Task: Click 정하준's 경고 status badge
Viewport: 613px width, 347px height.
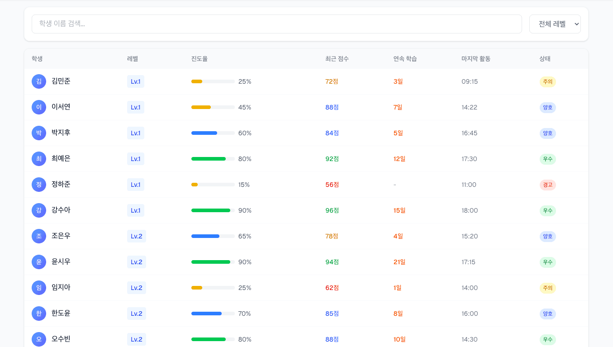Action: (547, 185)
